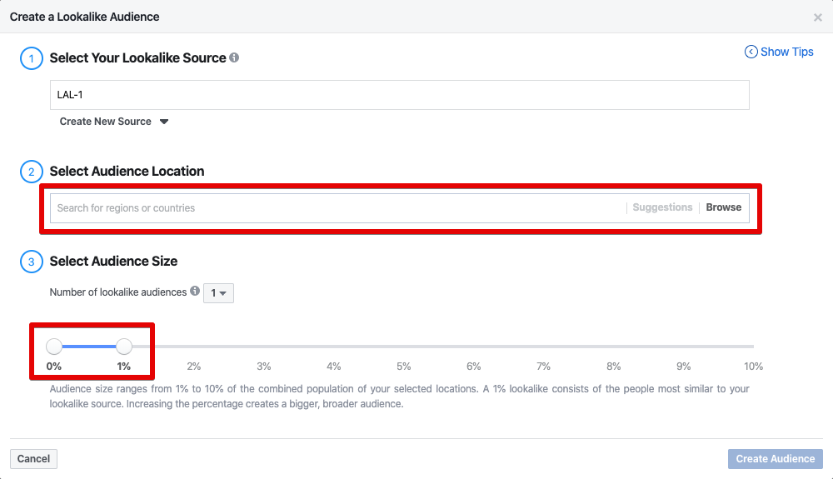
Task: Open the number of lookalike audiences dropdown
Action: (219, 292)
